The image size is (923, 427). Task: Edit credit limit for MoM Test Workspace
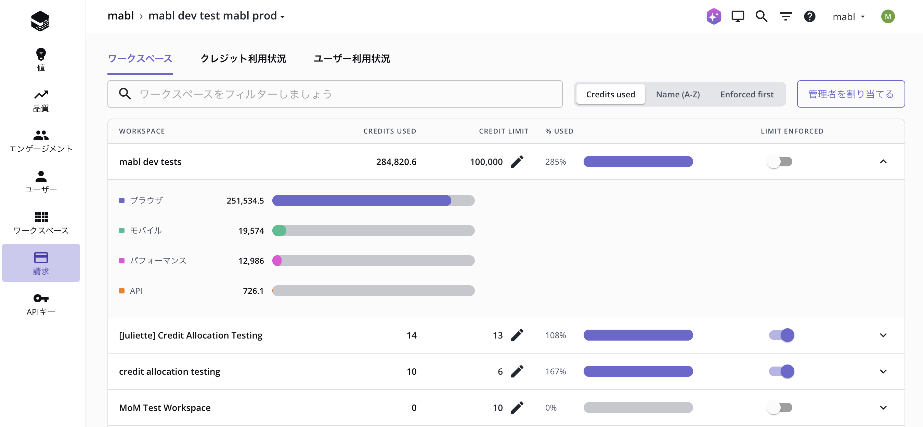pos(517,408)
